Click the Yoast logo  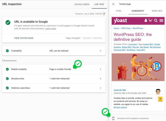pos(120,20)
